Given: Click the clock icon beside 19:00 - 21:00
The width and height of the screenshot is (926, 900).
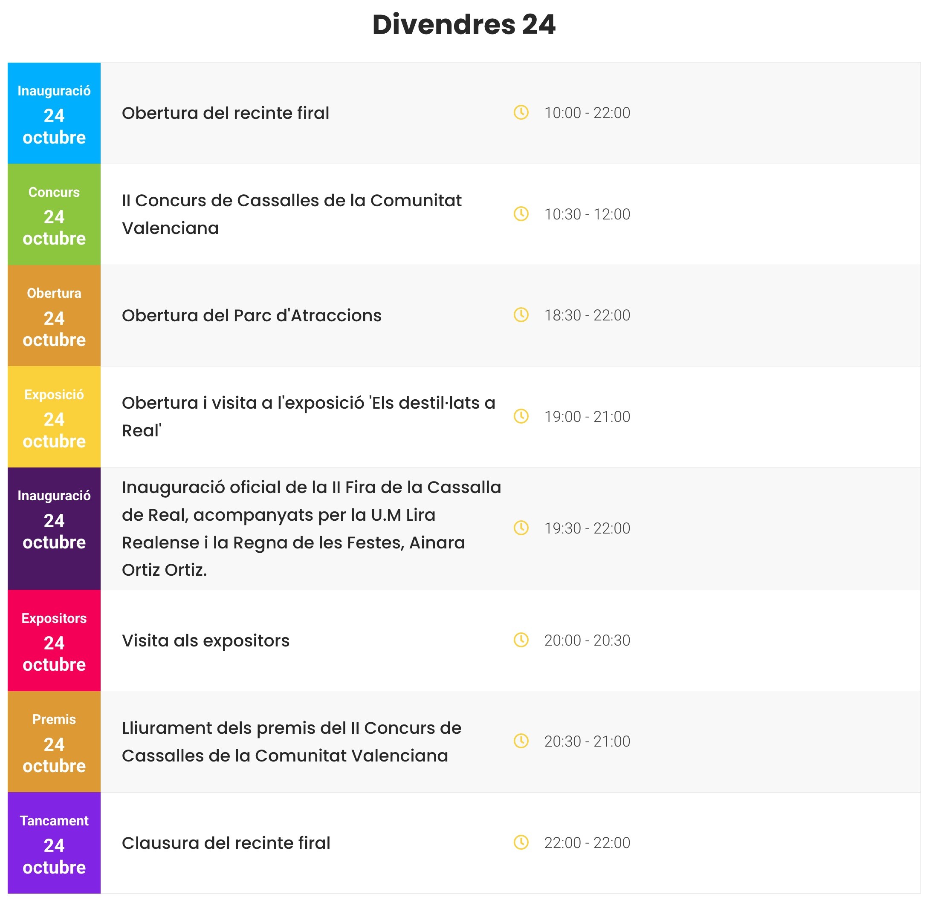Looking at the screenshot, I should 521,416.
